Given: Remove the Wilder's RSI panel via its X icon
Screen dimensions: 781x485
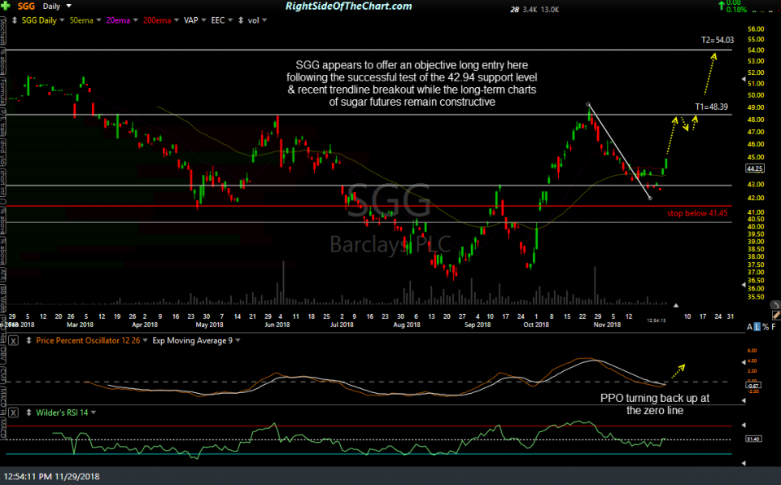Looking at the screenshot, I should [x=12, y=413].
